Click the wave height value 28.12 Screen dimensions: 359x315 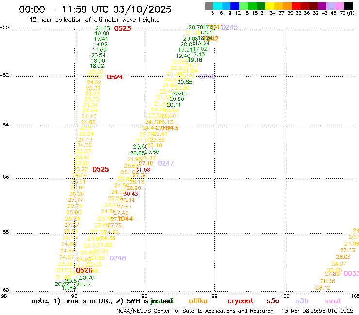tap(323, 288)
